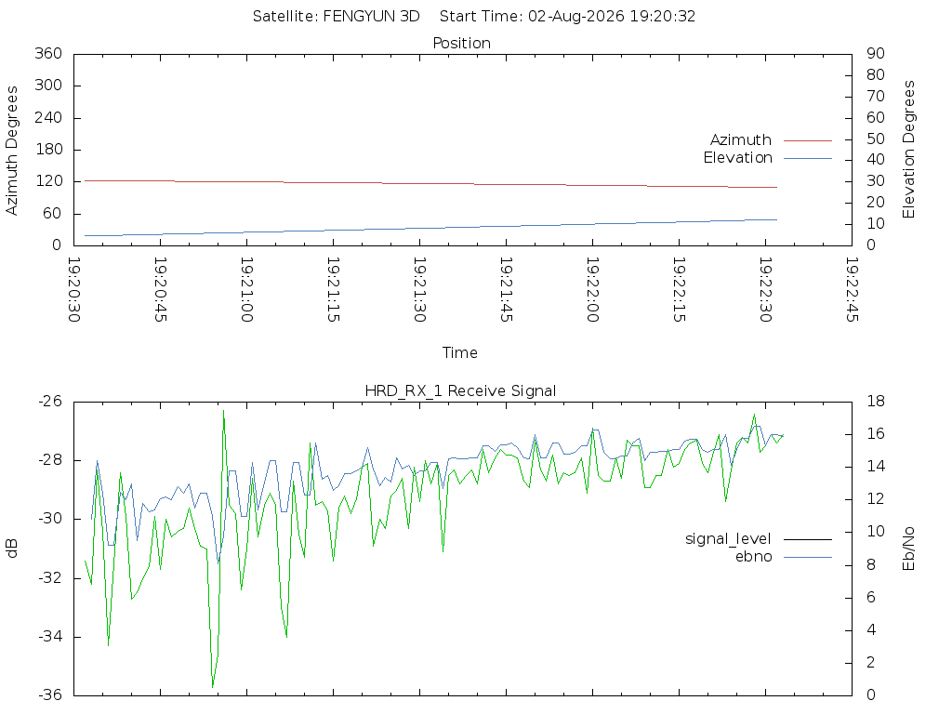Screen dimensions: 952x714
Task: Click the 240 azimuth axis value
Action: pos(48,117)
